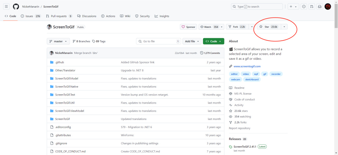The image size is (338, 155).
Task: Toggle Watch on this repository
Action: (211, 27)
